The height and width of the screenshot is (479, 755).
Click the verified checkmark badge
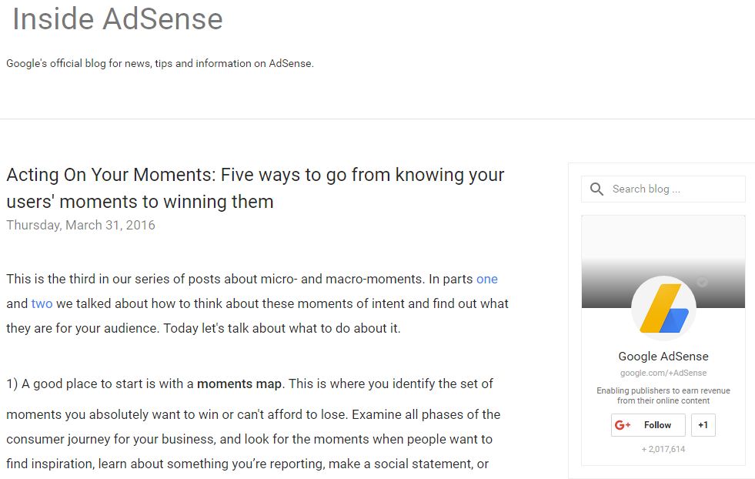pyautogui.click(x=702, y=283)
